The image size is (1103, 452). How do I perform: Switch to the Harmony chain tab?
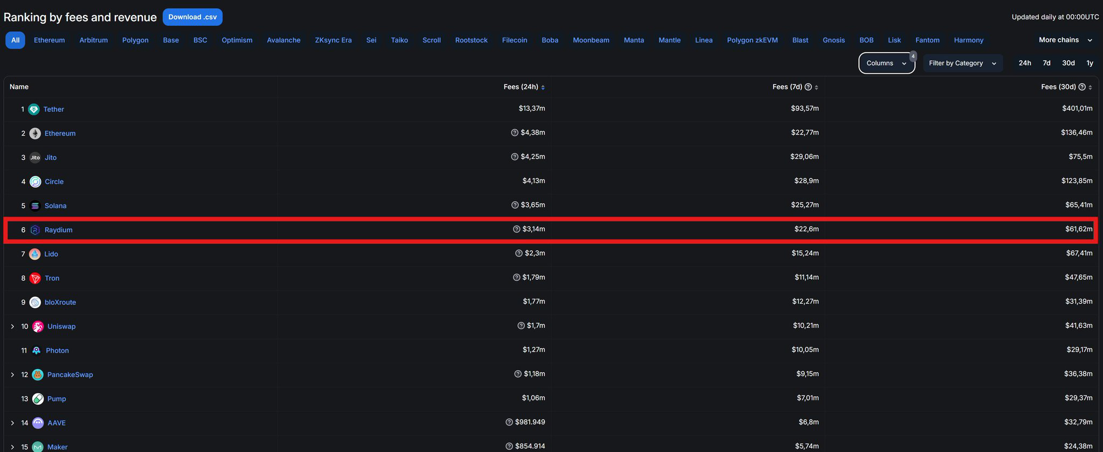click(968, 40)
